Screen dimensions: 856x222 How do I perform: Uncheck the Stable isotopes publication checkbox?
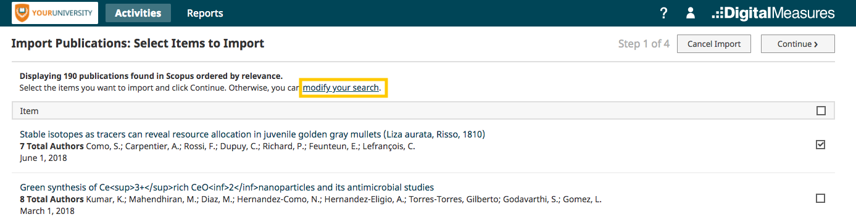(x=821, y=145)
